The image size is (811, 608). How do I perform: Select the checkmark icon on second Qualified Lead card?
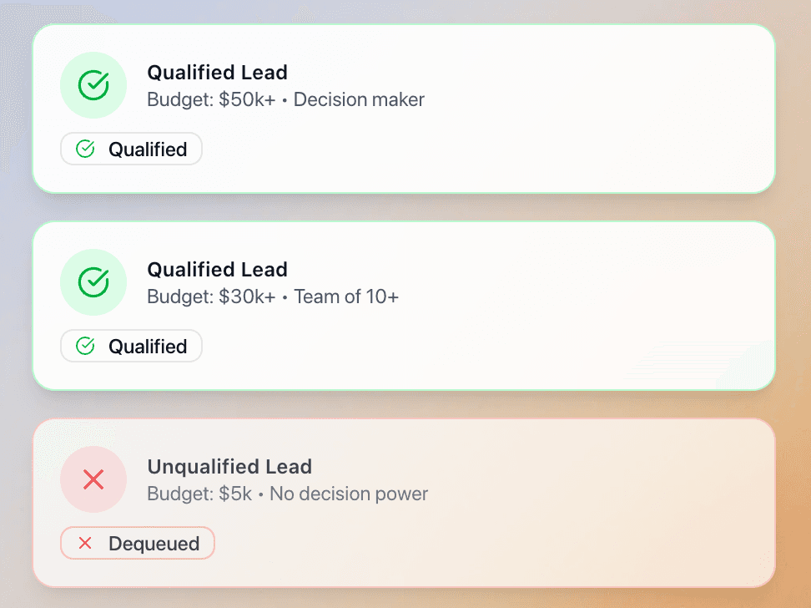[x=93, y=281]
